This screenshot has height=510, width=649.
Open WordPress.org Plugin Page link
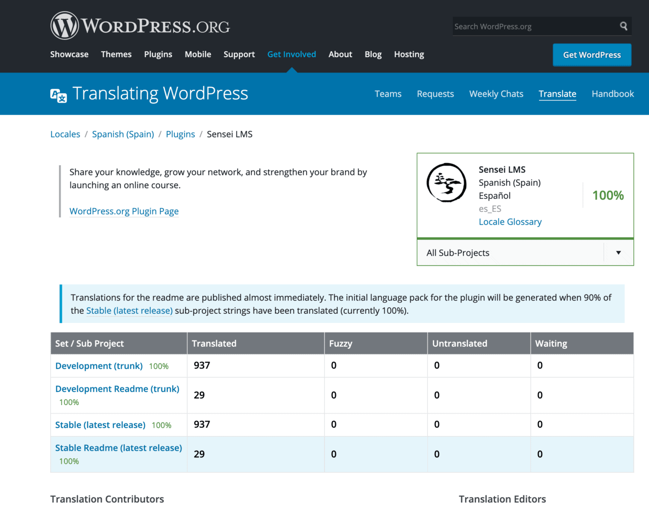point(124,211)
